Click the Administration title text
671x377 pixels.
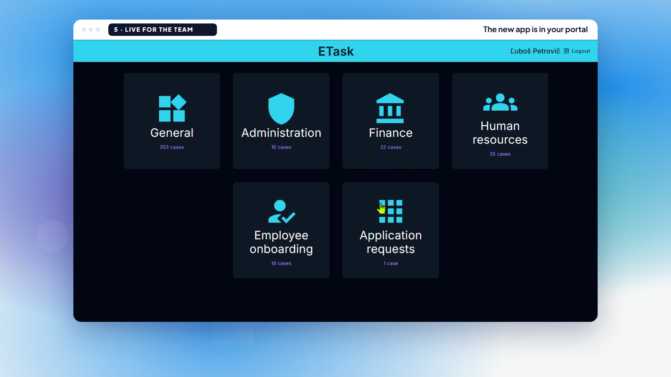(281, 133)
